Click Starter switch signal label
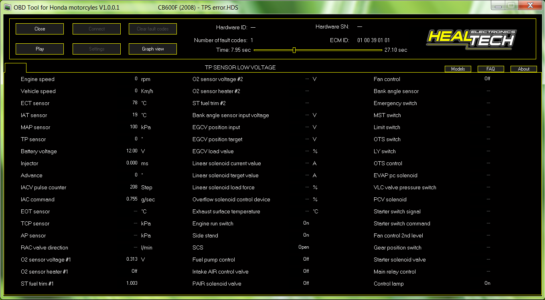This screenshot has width=545, height=300. [x=397, y=211]
